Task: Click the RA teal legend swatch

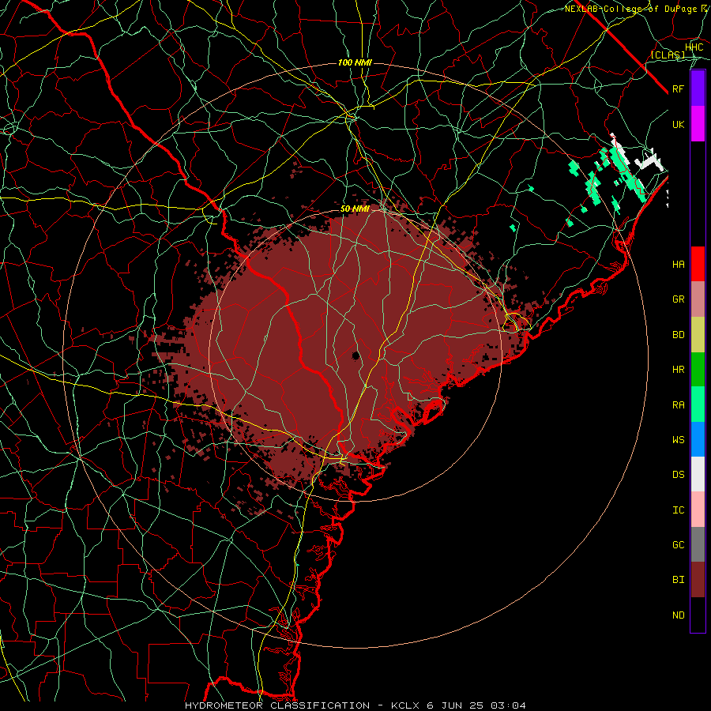Action: tap(698, 404)
